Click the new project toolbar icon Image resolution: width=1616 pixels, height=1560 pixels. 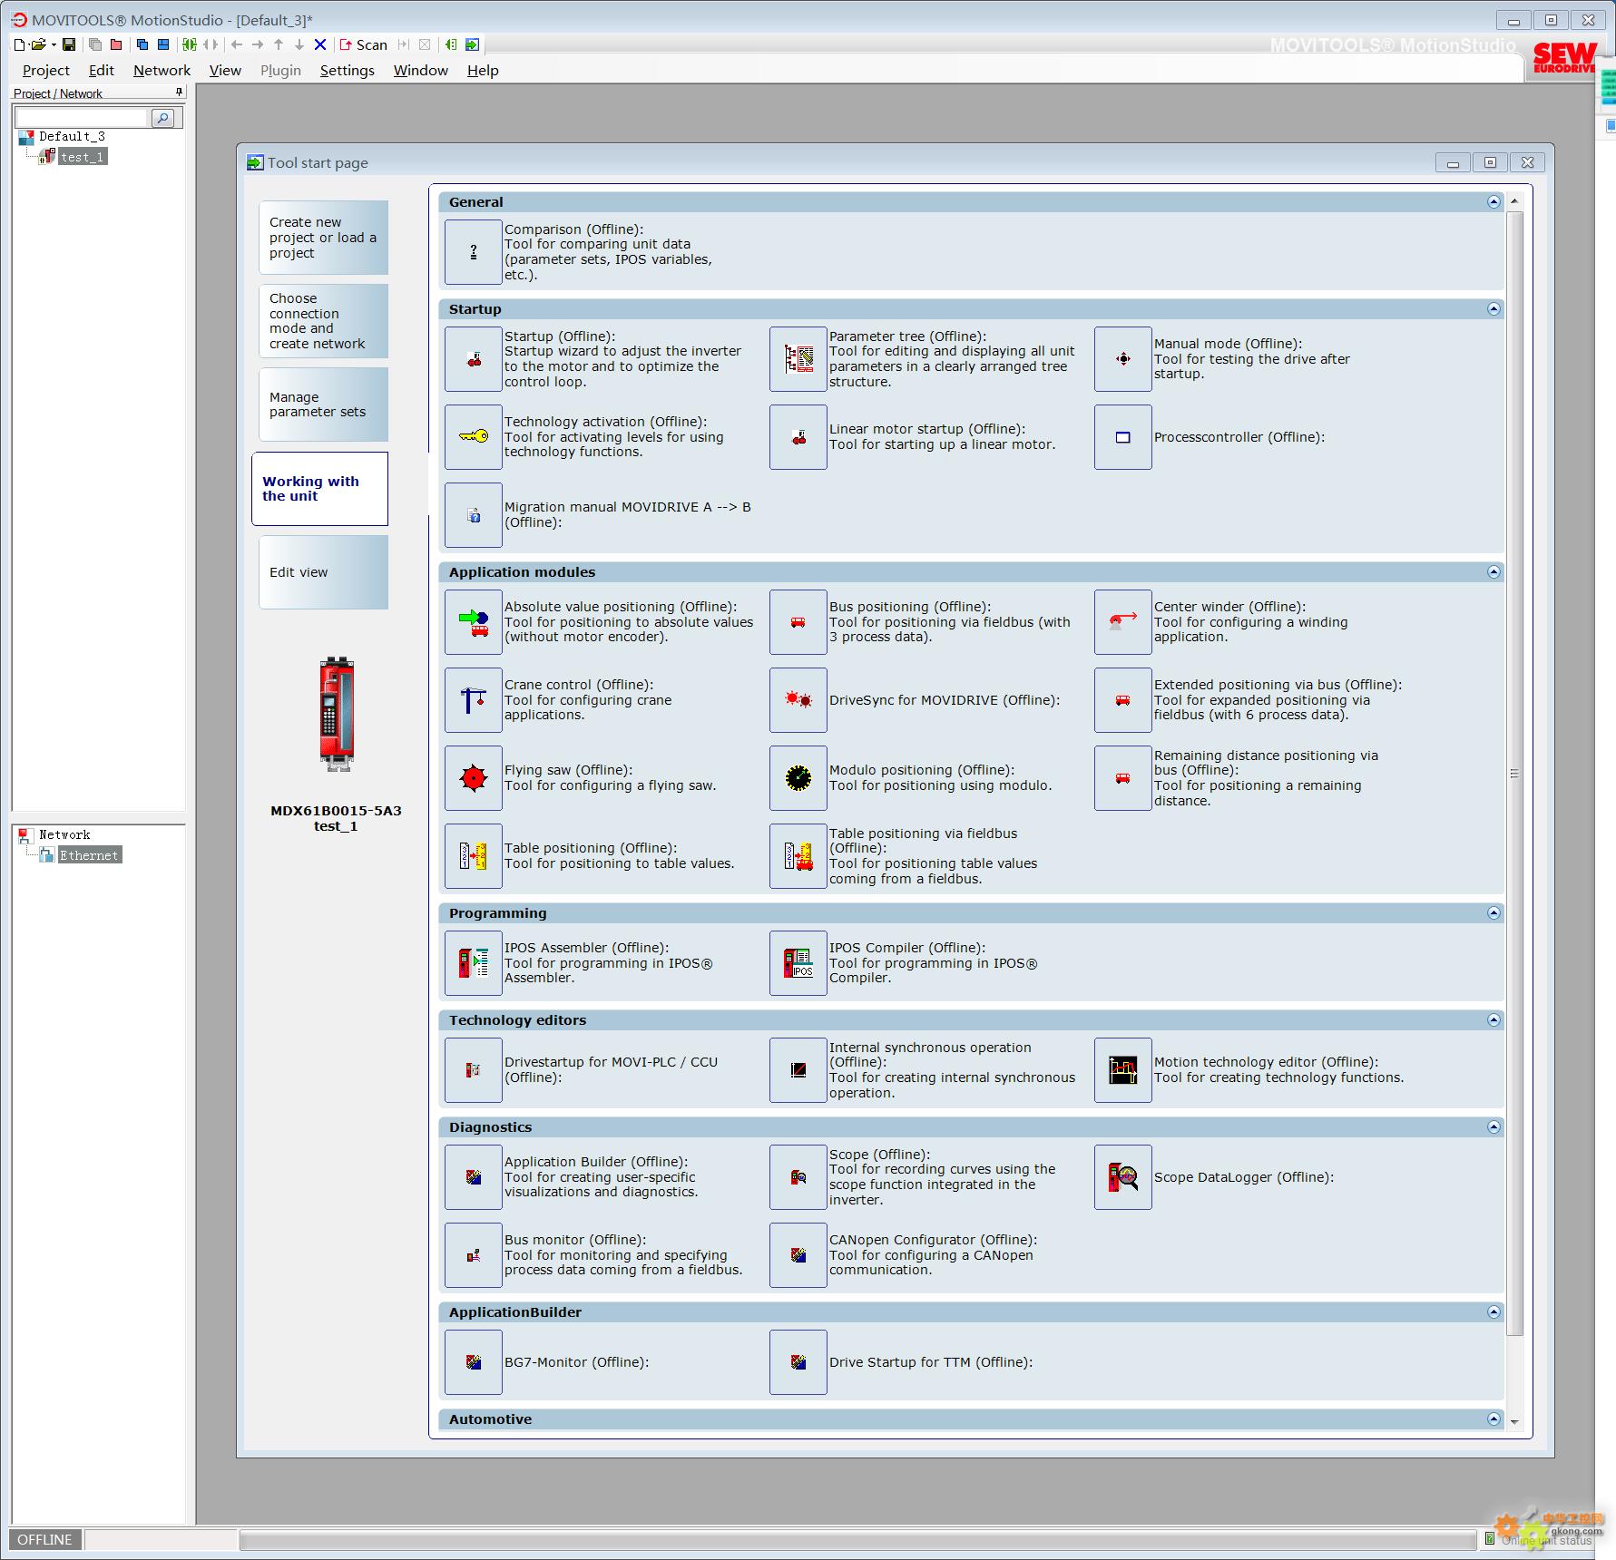pyautogui.click(x=19, y=44)
